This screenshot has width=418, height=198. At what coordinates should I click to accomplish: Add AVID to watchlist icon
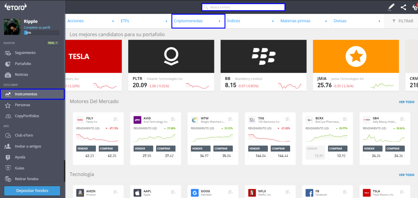point(173,119)
